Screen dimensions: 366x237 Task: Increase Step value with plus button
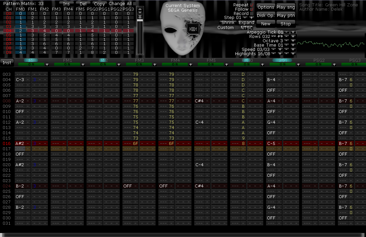(x=251, y=18)
